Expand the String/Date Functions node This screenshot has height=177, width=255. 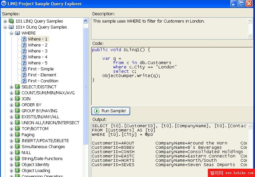click(x=11, y=159)
